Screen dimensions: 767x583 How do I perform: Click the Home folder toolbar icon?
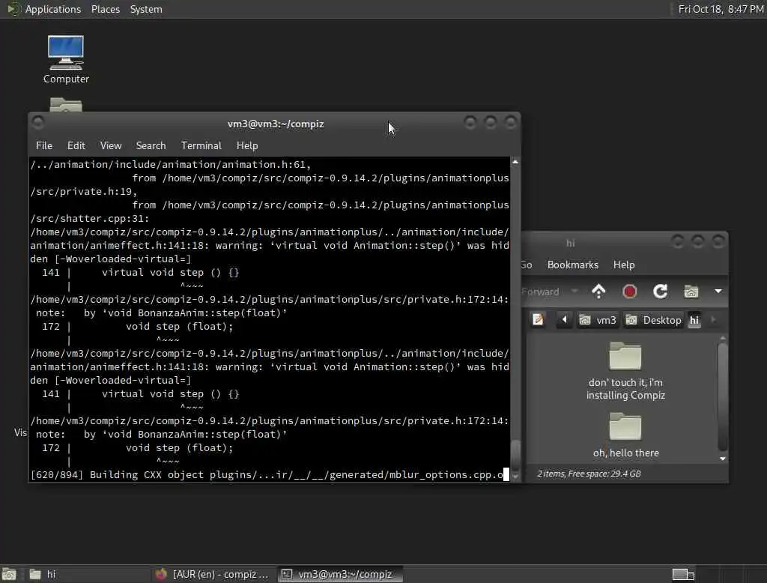[691, 291]
